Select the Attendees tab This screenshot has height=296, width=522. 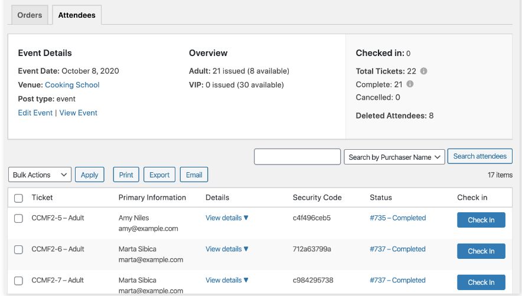tap(77, 15)
